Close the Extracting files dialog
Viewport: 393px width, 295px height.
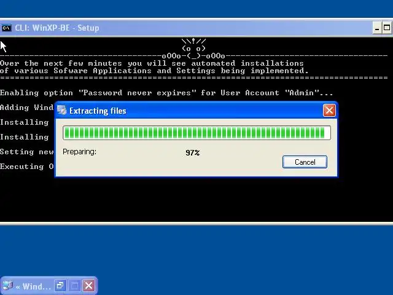tap(329, 111)
